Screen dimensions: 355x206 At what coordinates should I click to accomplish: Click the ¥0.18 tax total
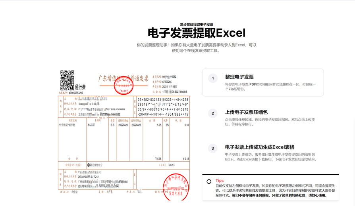coord(186,159)
